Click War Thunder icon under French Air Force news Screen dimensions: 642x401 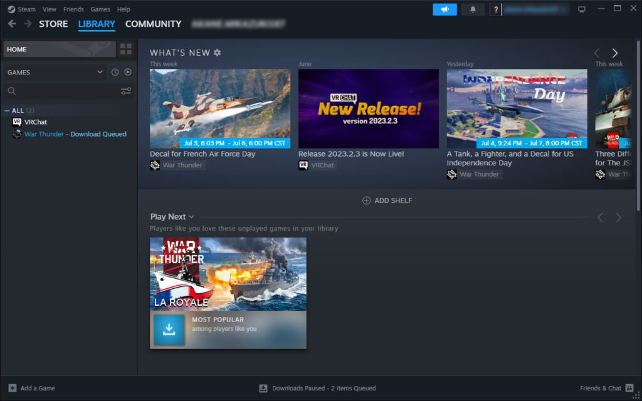pos(155,165)
